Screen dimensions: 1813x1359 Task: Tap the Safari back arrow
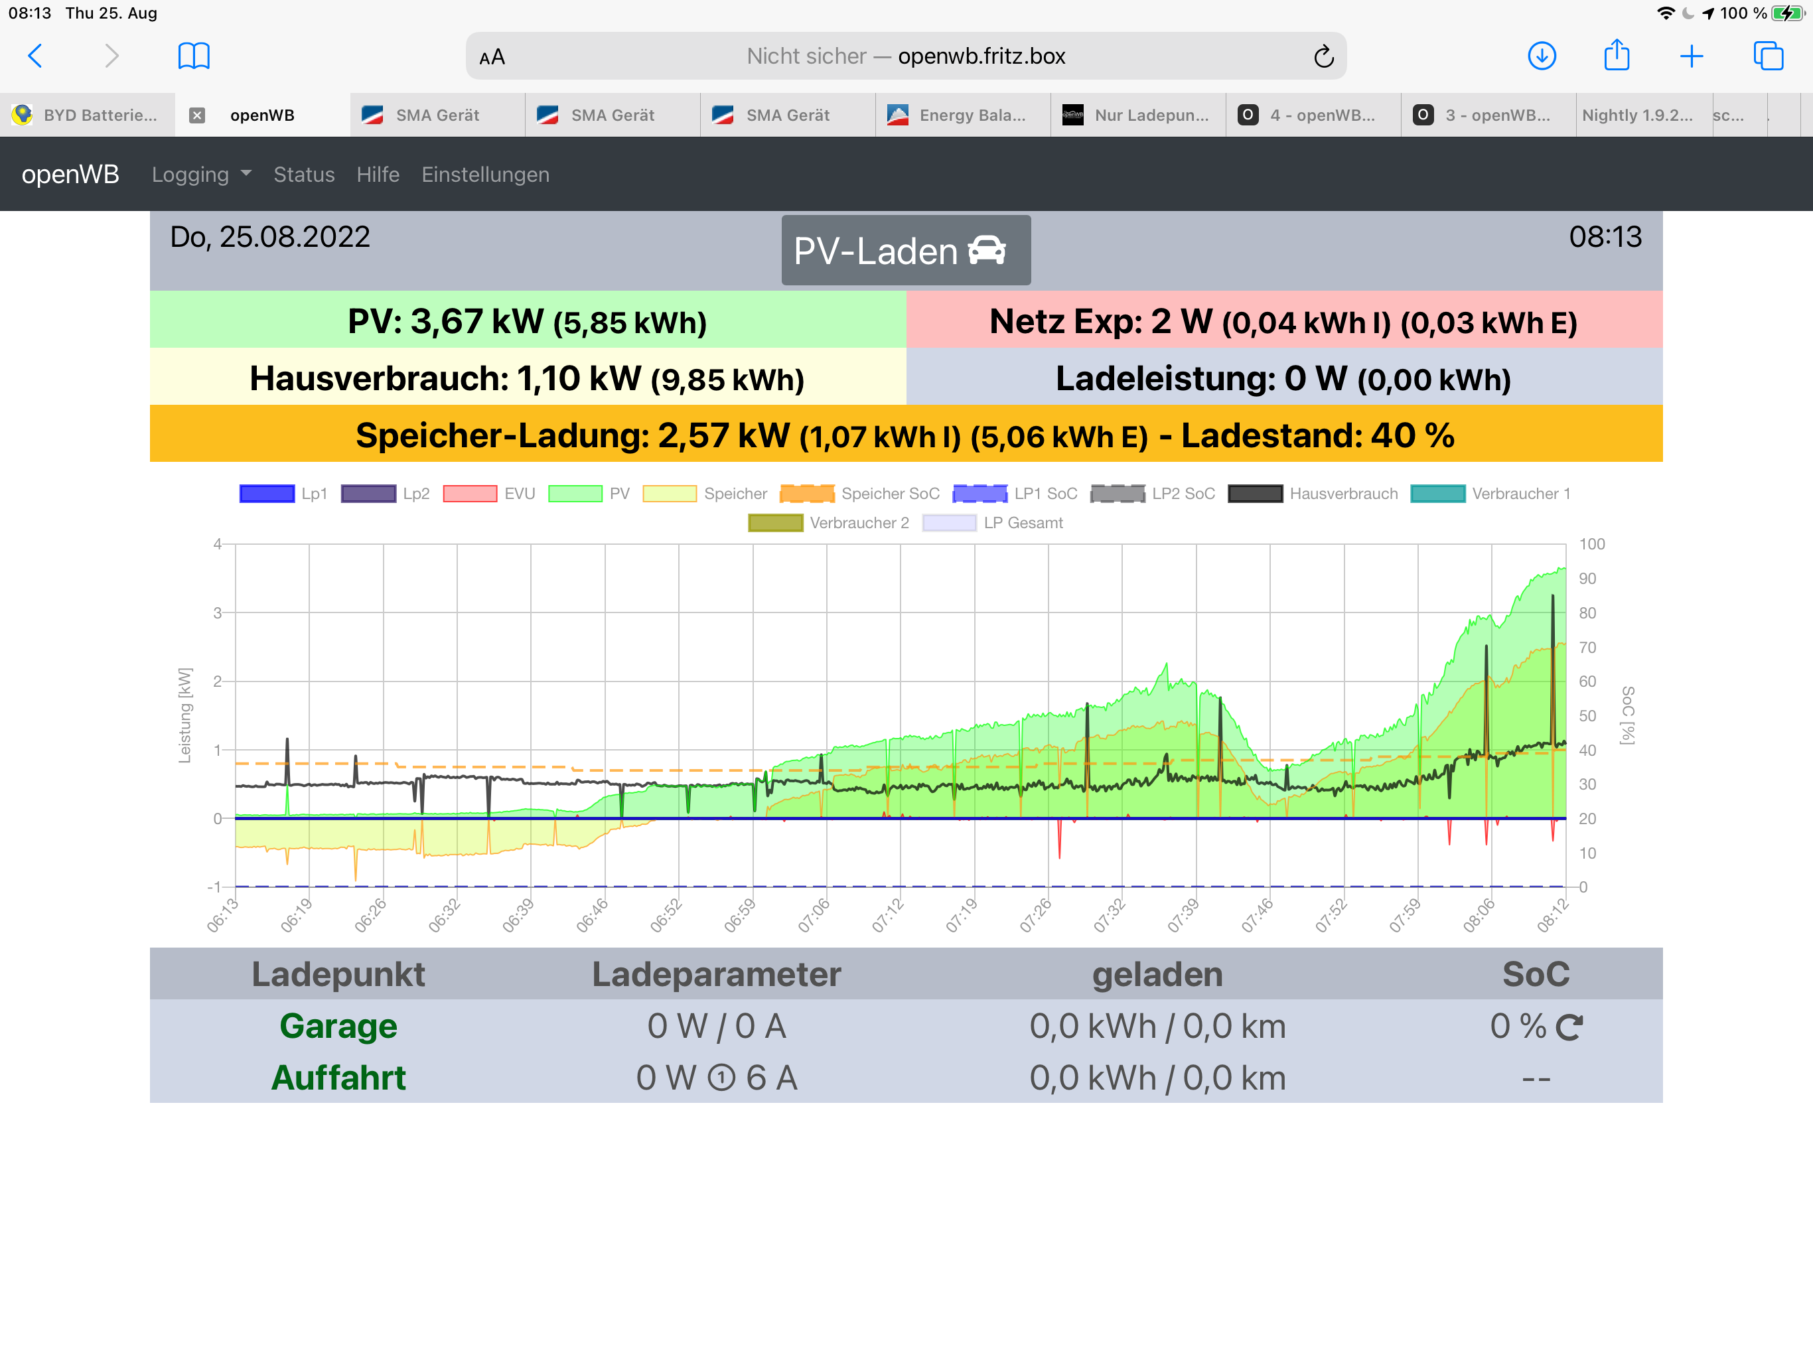(35, 56)
